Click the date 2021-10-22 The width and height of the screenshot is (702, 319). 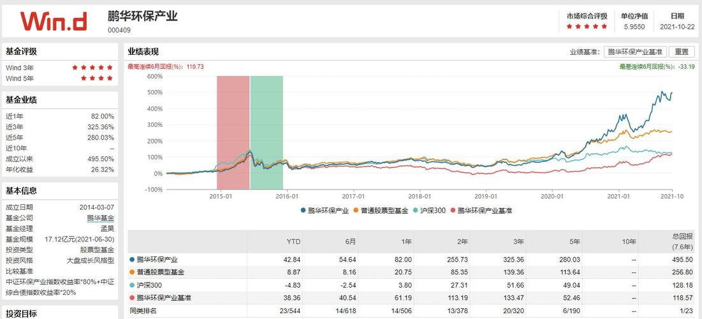pyautogui.click(x=677, y=26)
